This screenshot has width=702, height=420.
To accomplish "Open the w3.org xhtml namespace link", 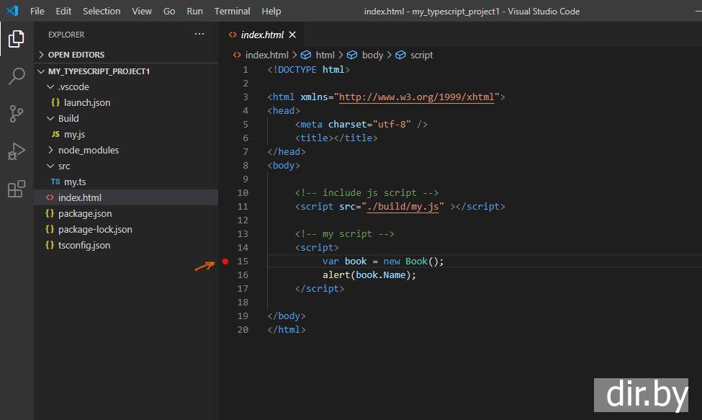I will tap(416, 97).
